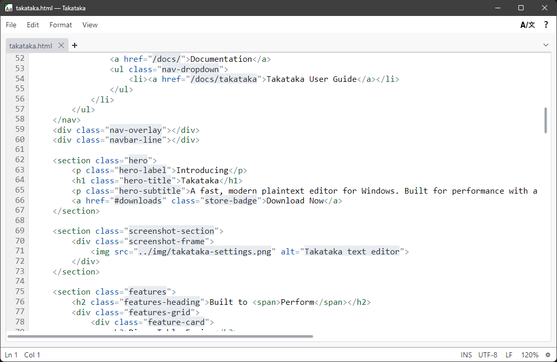Change the UTF-8 encoding selector
557x362 pixels.
[x=488, y=355]
